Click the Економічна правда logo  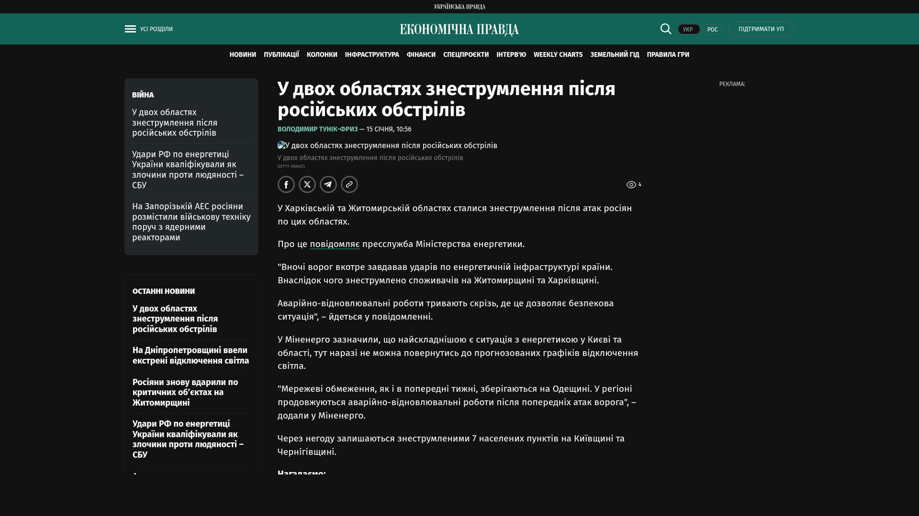tap(459, 30)
